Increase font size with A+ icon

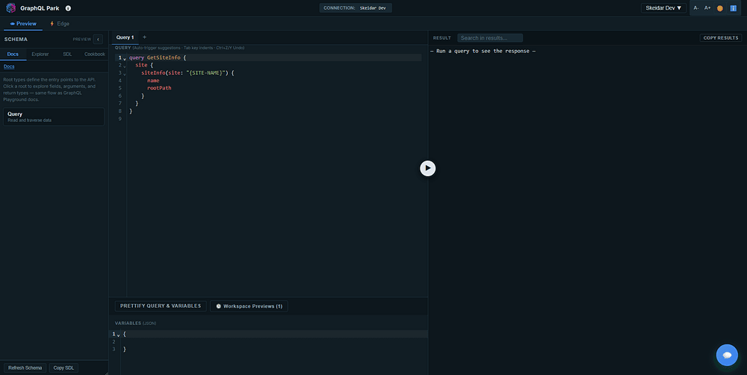coord(707,8)
